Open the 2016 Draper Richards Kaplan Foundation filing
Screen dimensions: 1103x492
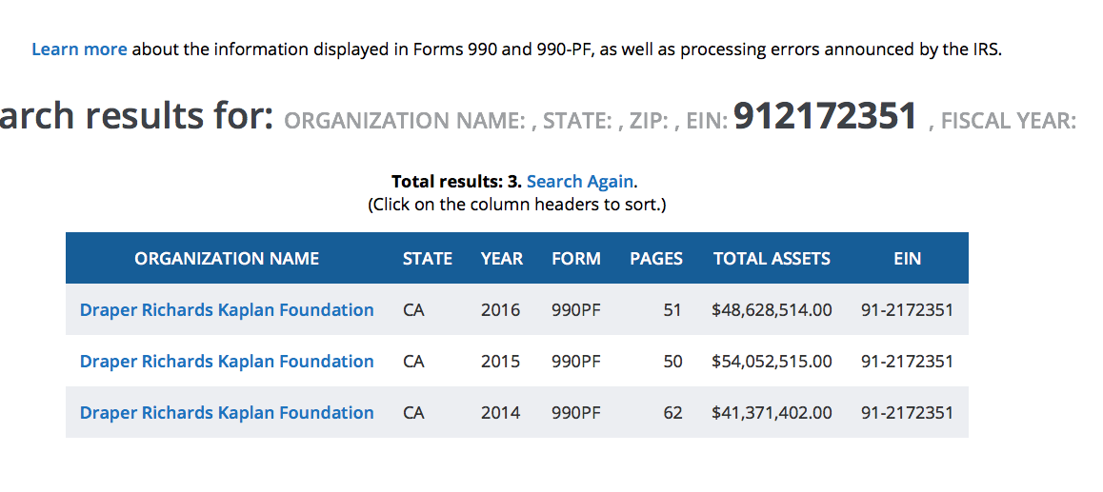point(227,310)
